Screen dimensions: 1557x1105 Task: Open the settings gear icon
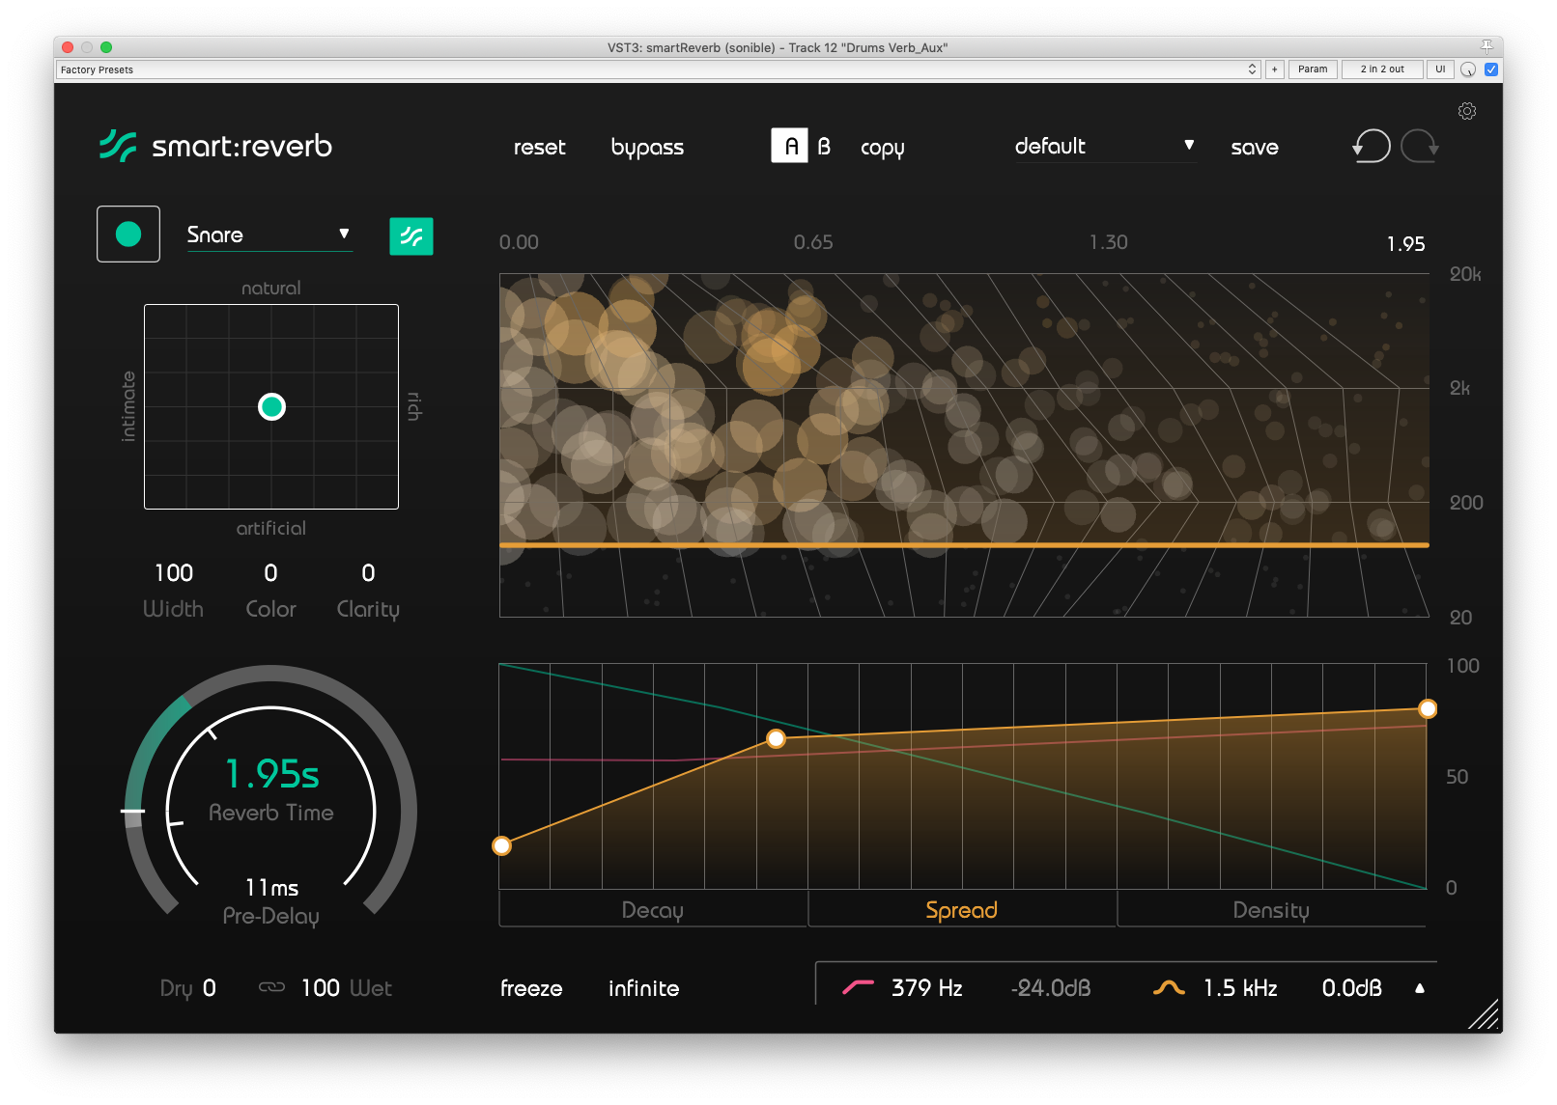tap(1466, 111)
